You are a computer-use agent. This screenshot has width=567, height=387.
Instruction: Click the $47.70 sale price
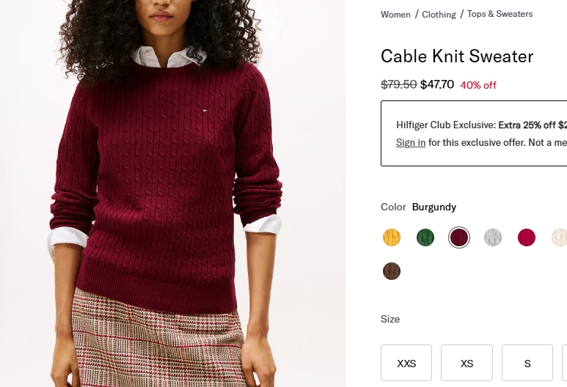click(x=437, y=84)
